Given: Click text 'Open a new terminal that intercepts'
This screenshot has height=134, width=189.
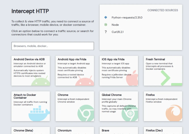Looking at the screenshot, I should (x=159, y=65).
